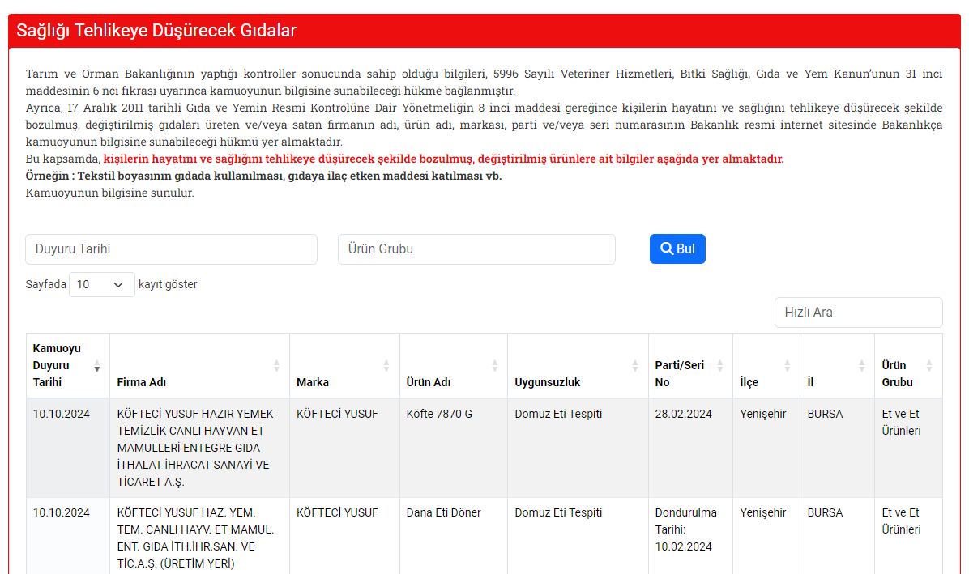Viewport: 969px width, 574px height.
Task: Click the red highlighted warning sentence
Action: [x=444, y=159]
